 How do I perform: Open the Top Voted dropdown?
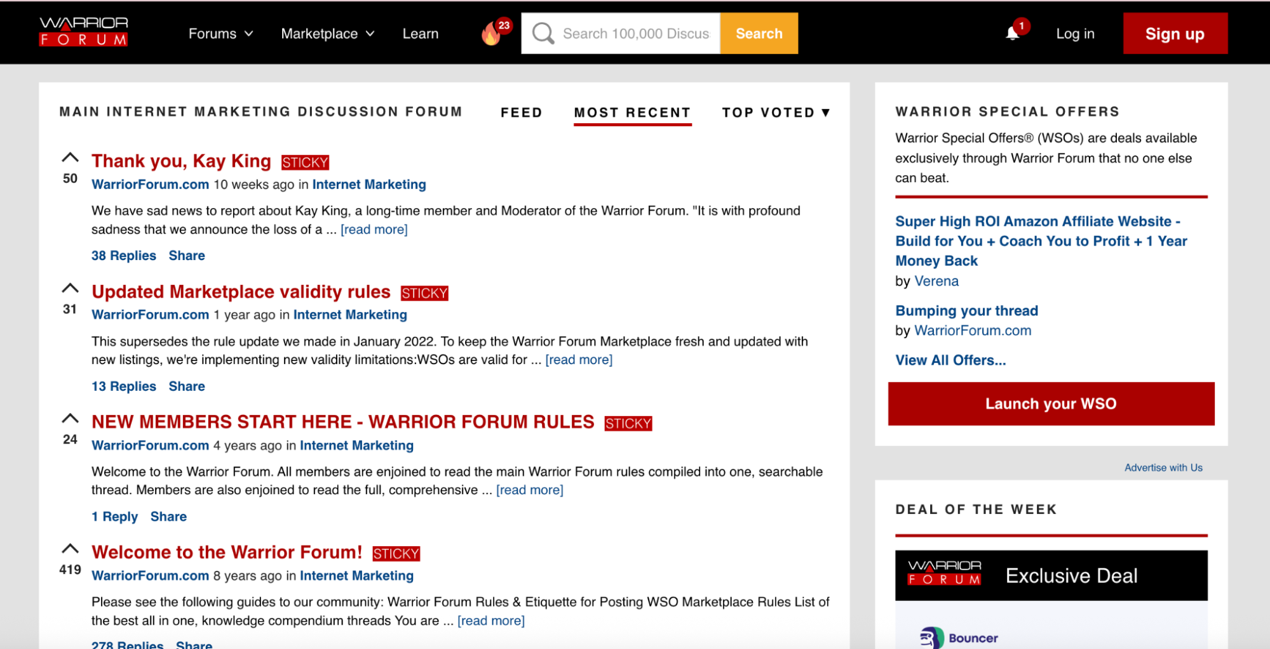(776, 113)
